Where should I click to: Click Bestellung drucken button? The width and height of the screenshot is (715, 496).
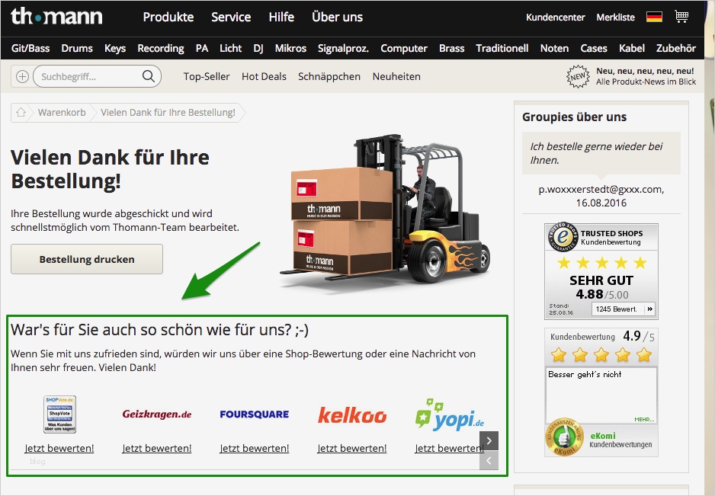[x=87, y=259]
